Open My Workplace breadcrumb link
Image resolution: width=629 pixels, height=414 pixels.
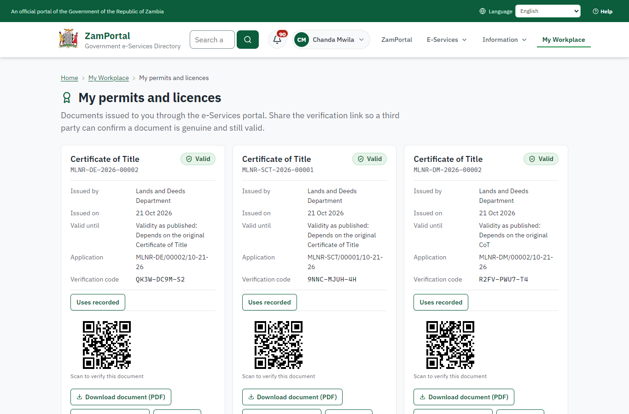click(109, 78)
